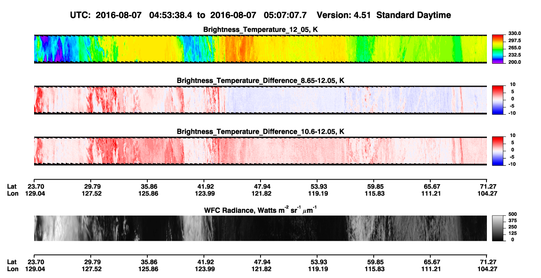Click latitude 65.67 on the axis above WFC Radiance title
The image size is (541, 278).
click(432, 186)
